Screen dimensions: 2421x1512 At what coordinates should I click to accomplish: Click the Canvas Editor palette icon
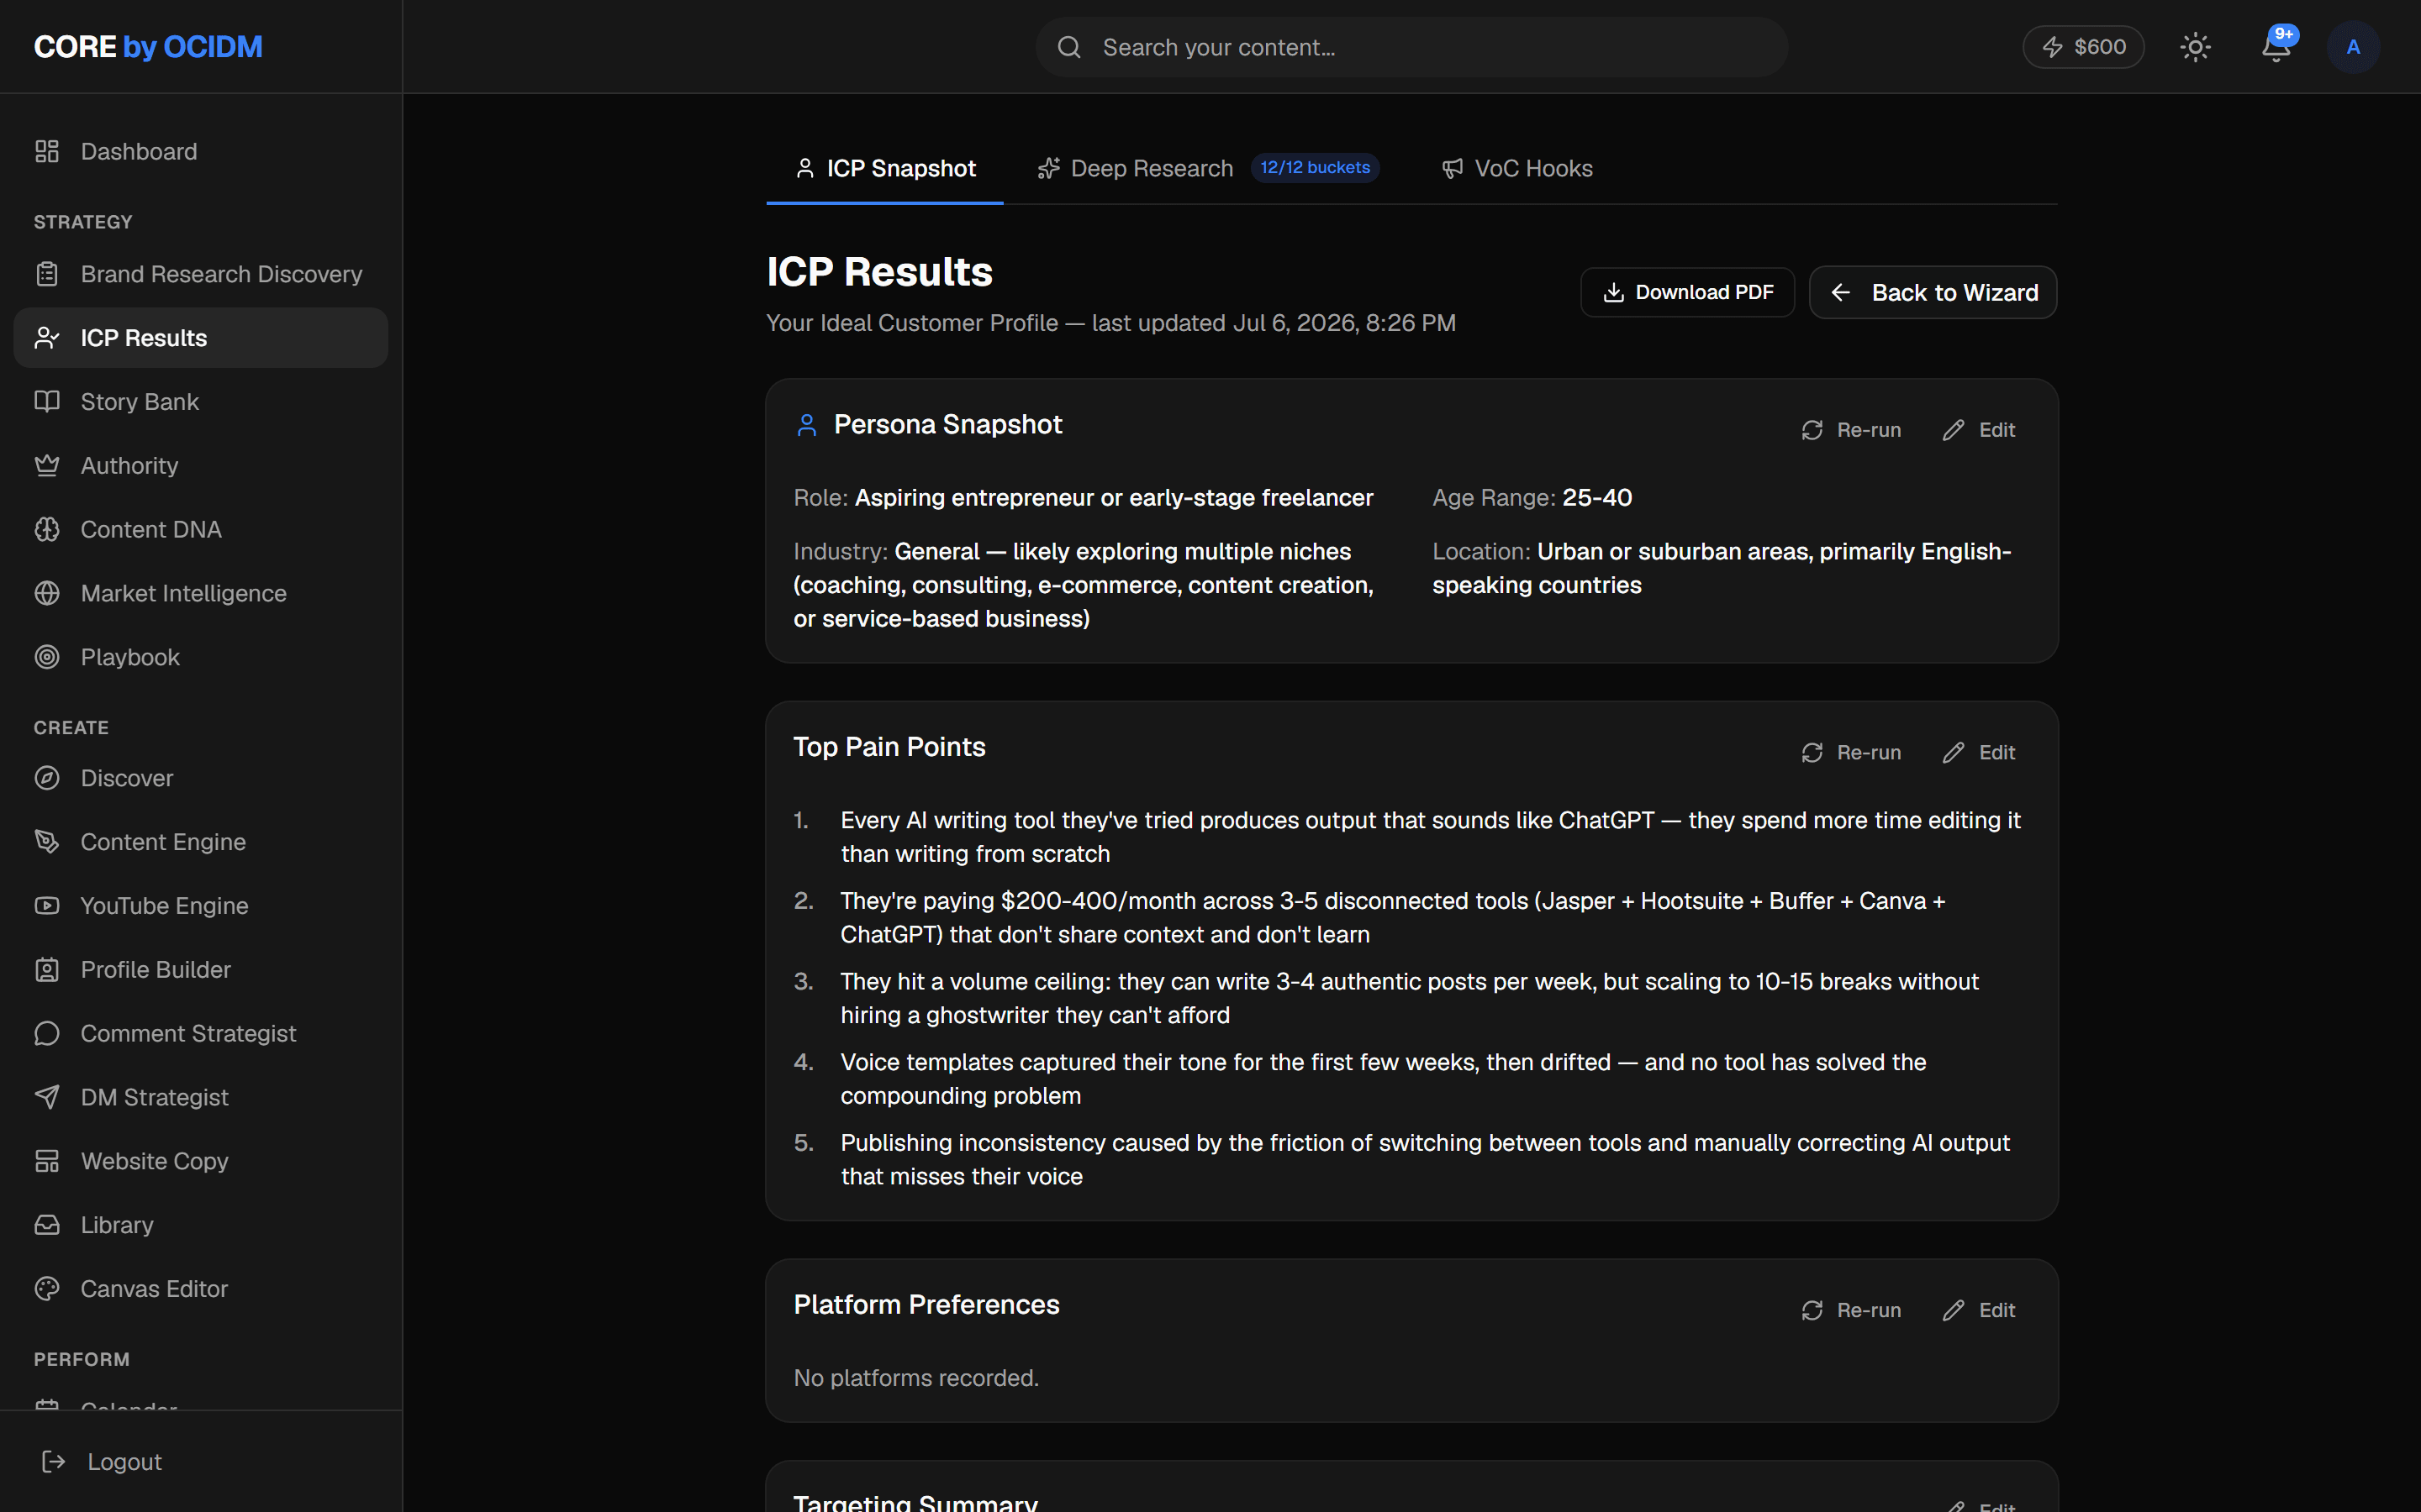(47, 1289)
